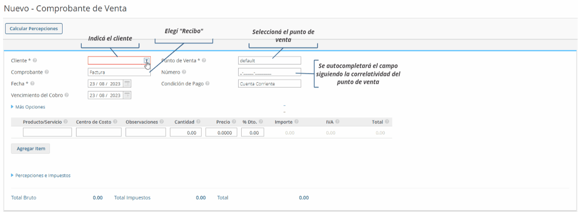Click help icon next to Condición de Pago

(x=207, y=83)
